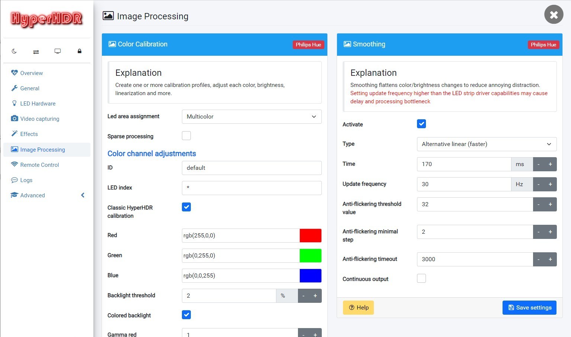
Task: Click Save settings in Smoothing panel
Action: coord(529,308)
